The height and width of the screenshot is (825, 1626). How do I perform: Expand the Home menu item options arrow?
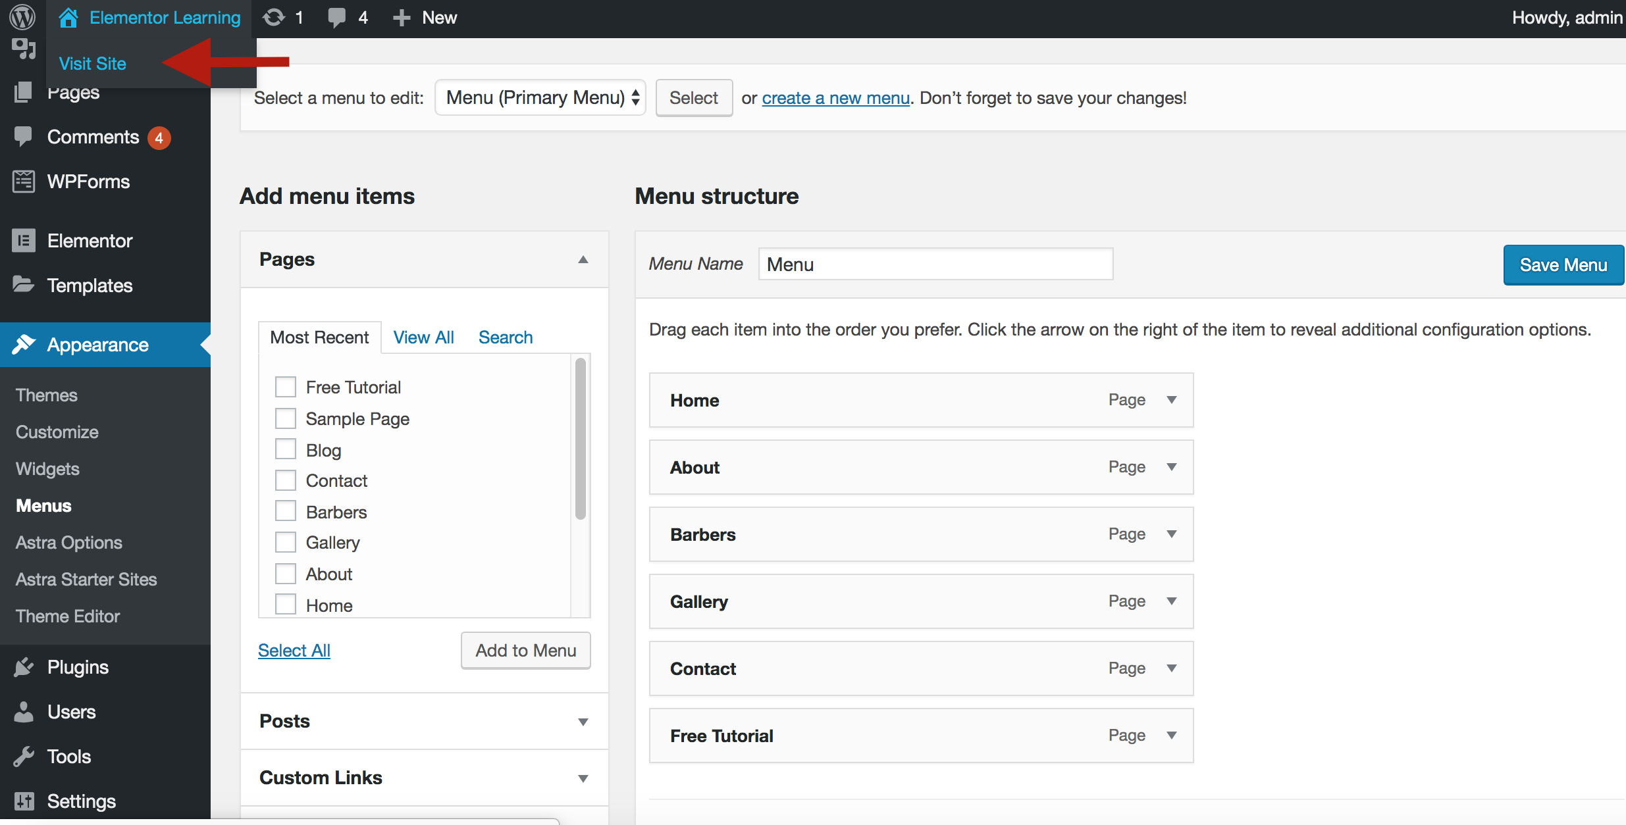point(1171,400)
